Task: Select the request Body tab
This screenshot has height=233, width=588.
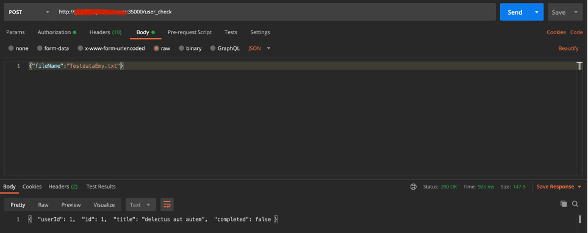Action: tap(146, 32)
